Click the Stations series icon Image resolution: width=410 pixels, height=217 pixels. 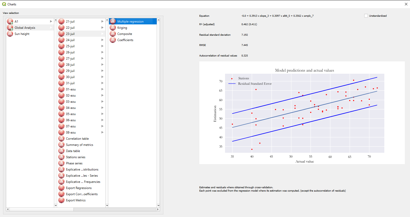pos(61,157)
